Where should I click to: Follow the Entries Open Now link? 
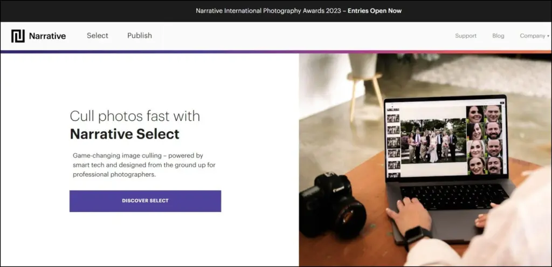(x=375, y=11)
